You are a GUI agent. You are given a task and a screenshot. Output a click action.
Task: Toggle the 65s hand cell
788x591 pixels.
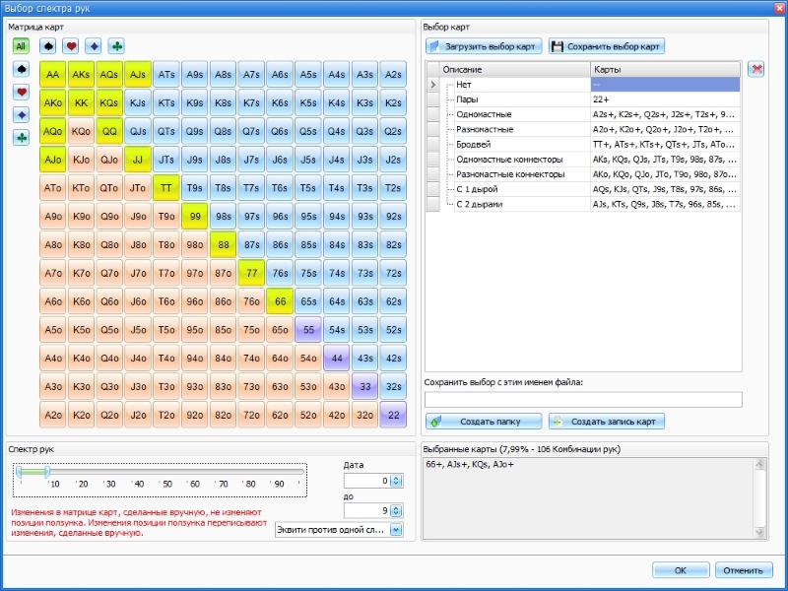point(308,301)
